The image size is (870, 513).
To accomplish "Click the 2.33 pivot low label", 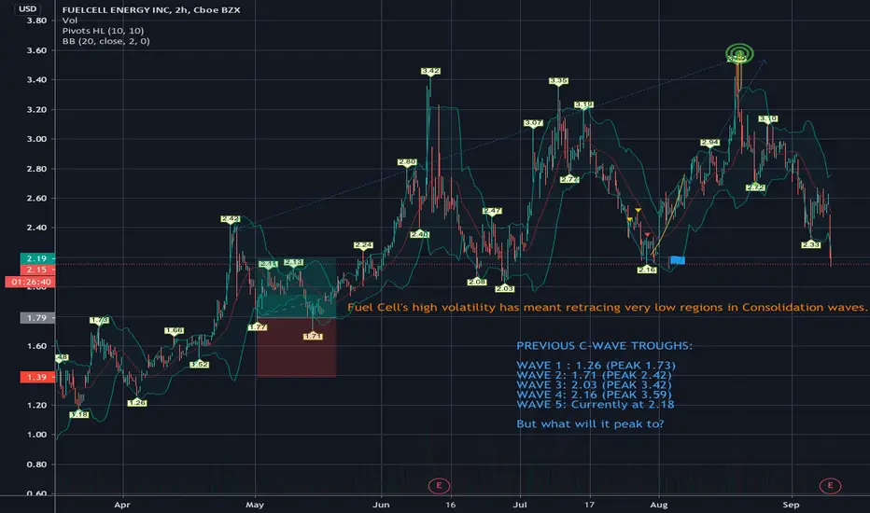I will coord(810,244).
